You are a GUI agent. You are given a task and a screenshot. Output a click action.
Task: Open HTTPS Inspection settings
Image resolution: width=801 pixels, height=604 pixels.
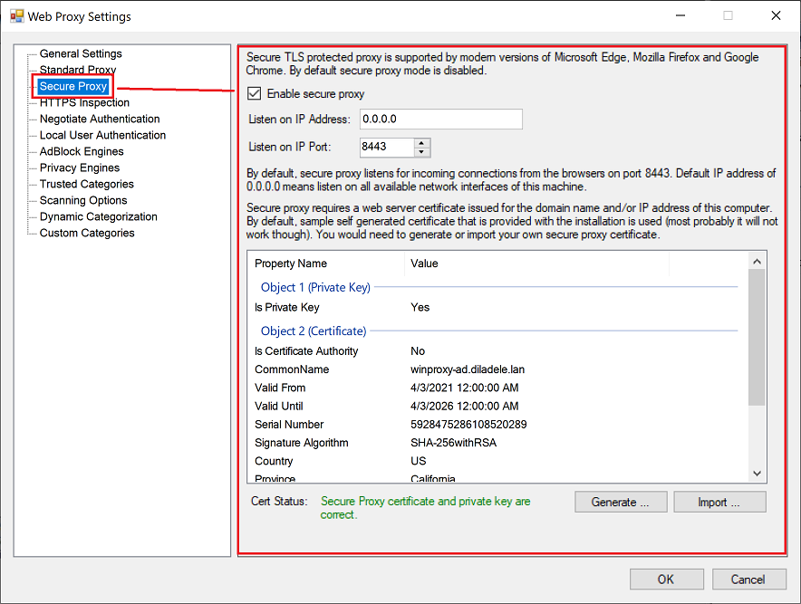pyautogui.click(x=84, y=102)
